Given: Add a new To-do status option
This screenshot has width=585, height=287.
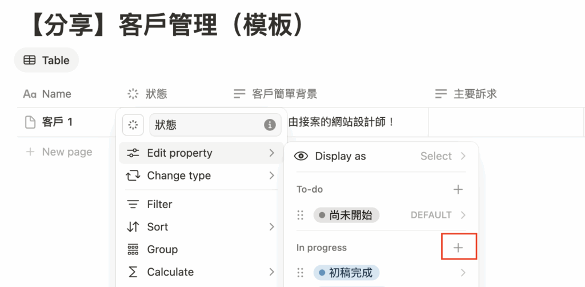Looking at the screenshot, I should (458, 189).
